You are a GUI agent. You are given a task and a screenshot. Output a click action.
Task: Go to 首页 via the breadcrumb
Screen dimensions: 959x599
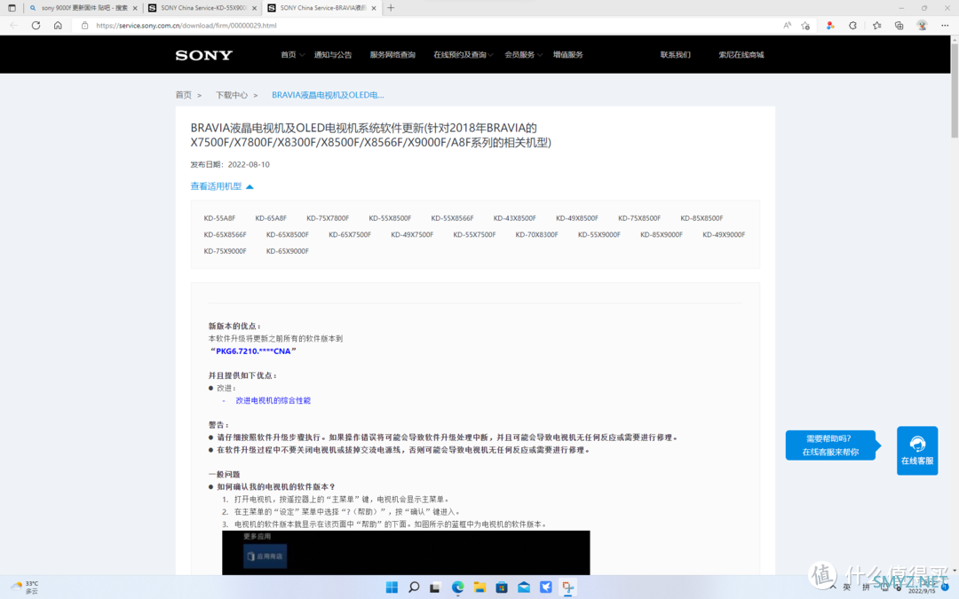pyautogui.click(x=184, y=95)
